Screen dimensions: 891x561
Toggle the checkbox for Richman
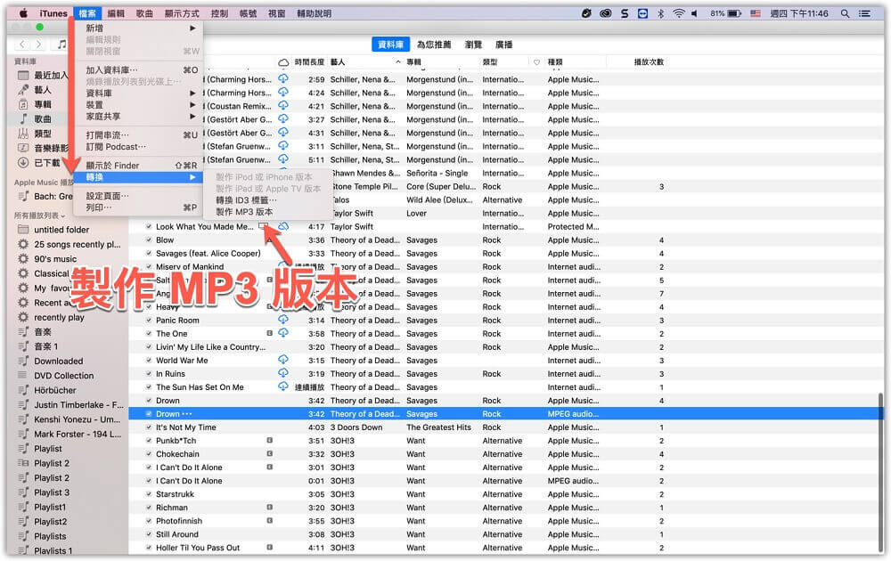click(149, 508)
